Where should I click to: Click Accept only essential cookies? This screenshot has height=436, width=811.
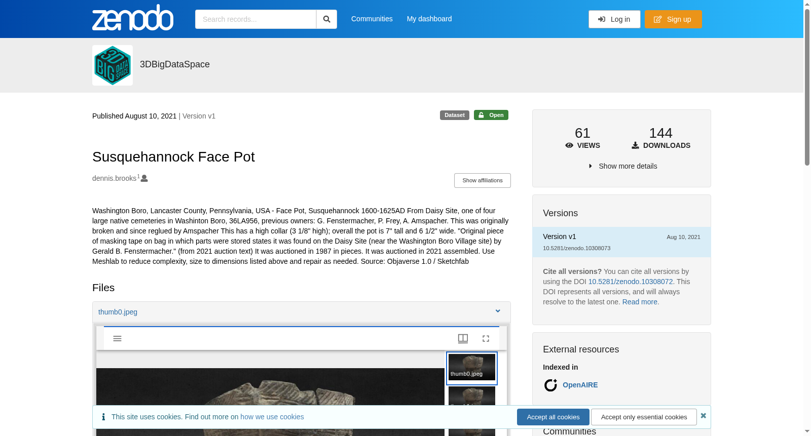[x=644, y=417]
